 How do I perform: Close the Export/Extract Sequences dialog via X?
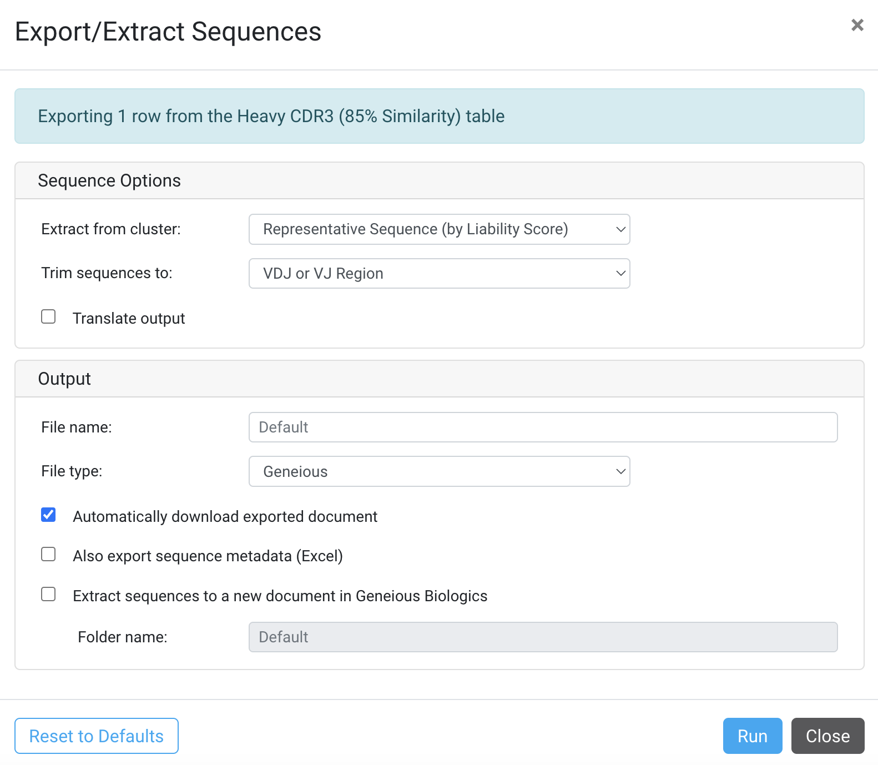tap(857, 25)
